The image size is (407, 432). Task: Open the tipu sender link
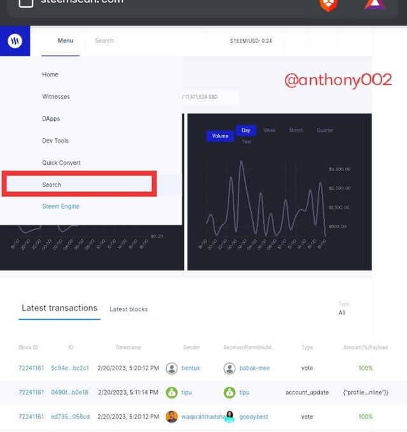(186, 393)
